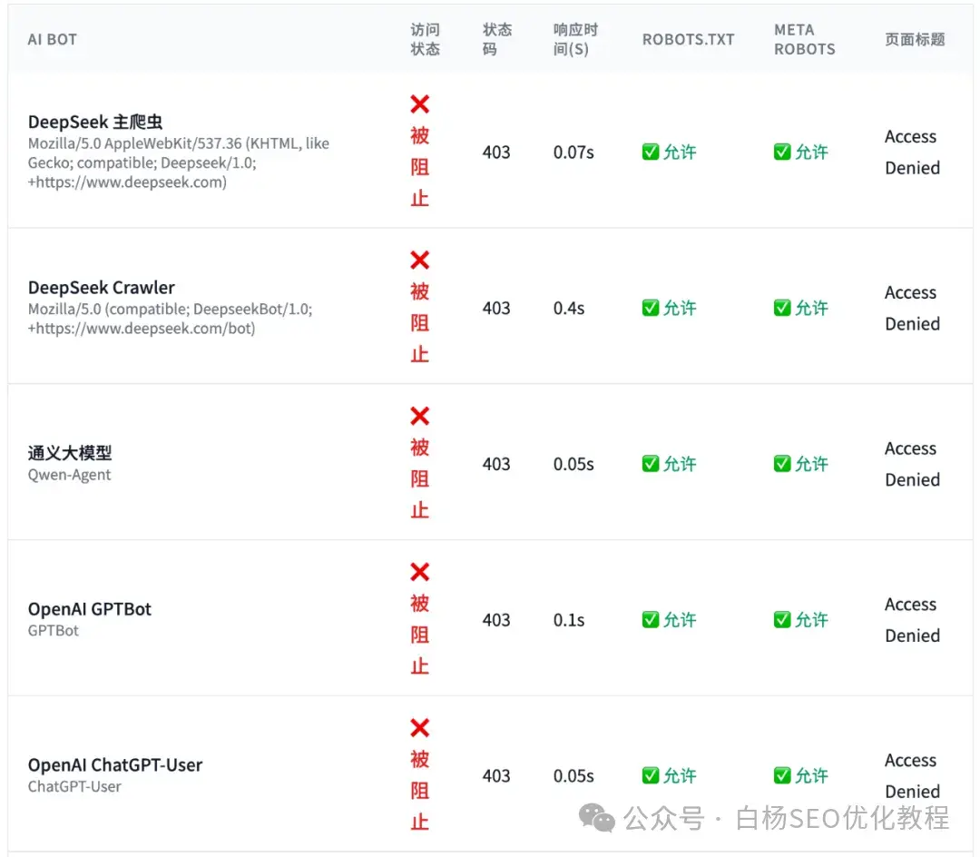Click the Deepseek/1.0 user agent string
This screenshot has width=980, height=857.
(178, 163)
